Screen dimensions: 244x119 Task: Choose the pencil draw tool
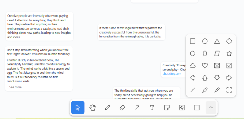point(107,108)
